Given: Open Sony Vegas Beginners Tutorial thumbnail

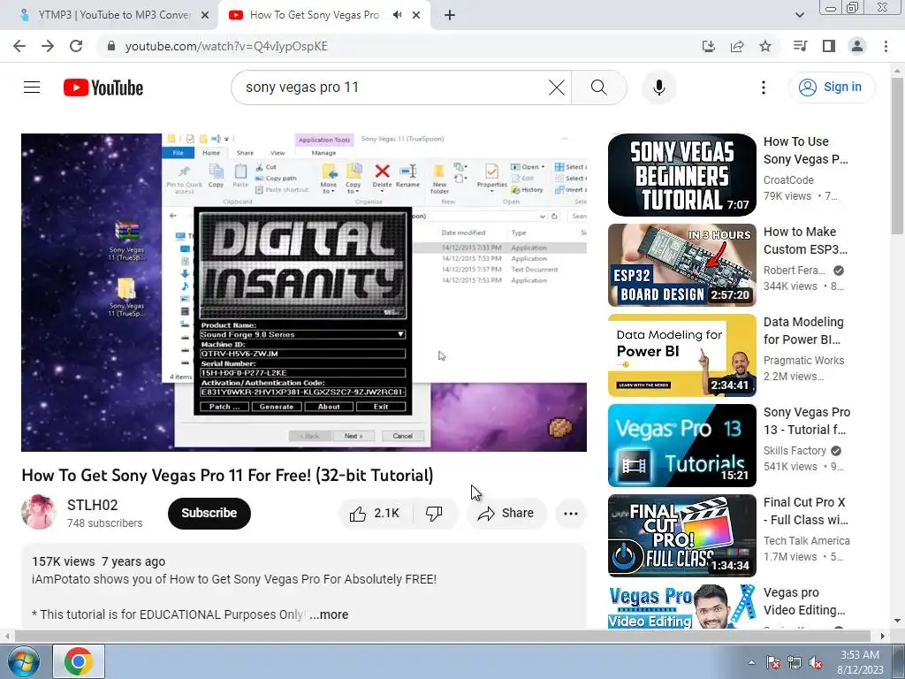Looking at the screenshot, I should (681, 175).
